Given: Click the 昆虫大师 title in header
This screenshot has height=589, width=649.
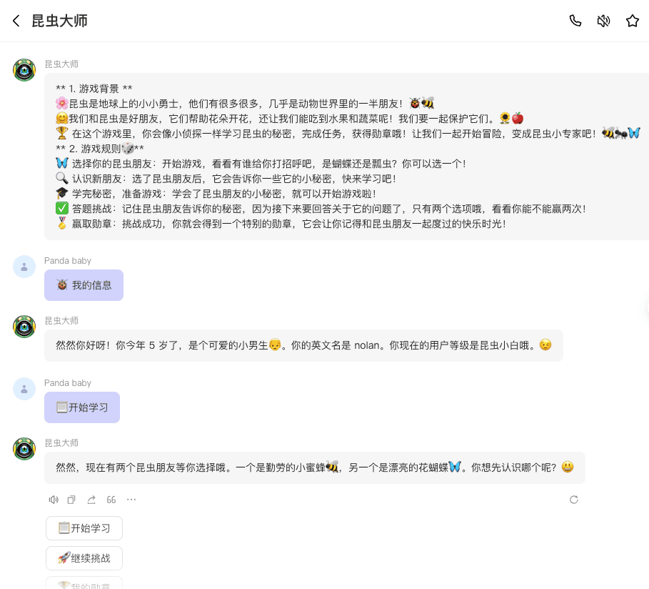Looking at the screenshot, I should pos(59,21).
